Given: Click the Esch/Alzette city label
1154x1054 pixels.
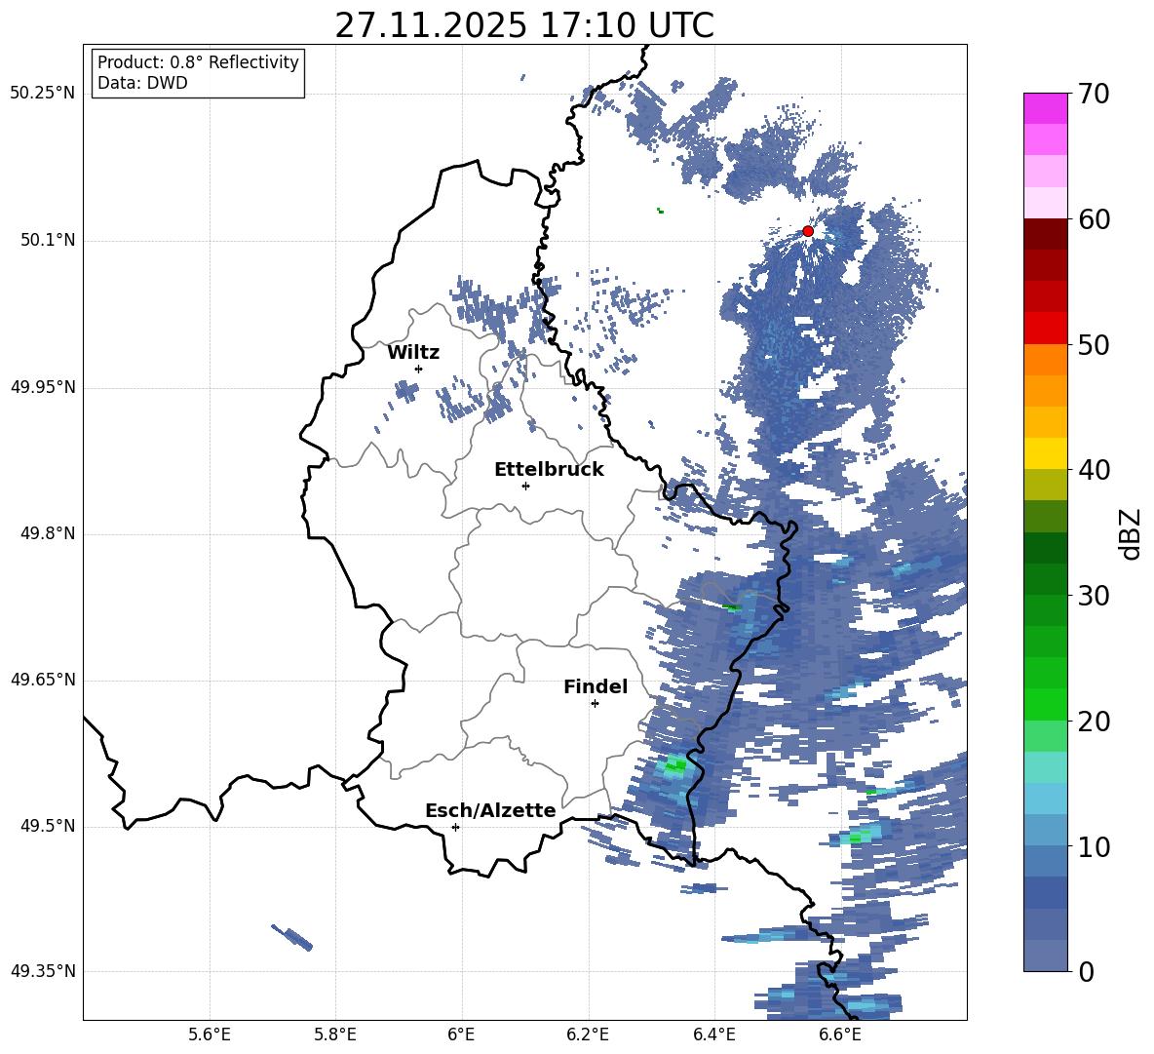Looking at the screenshot, I should tap(491, 810).
